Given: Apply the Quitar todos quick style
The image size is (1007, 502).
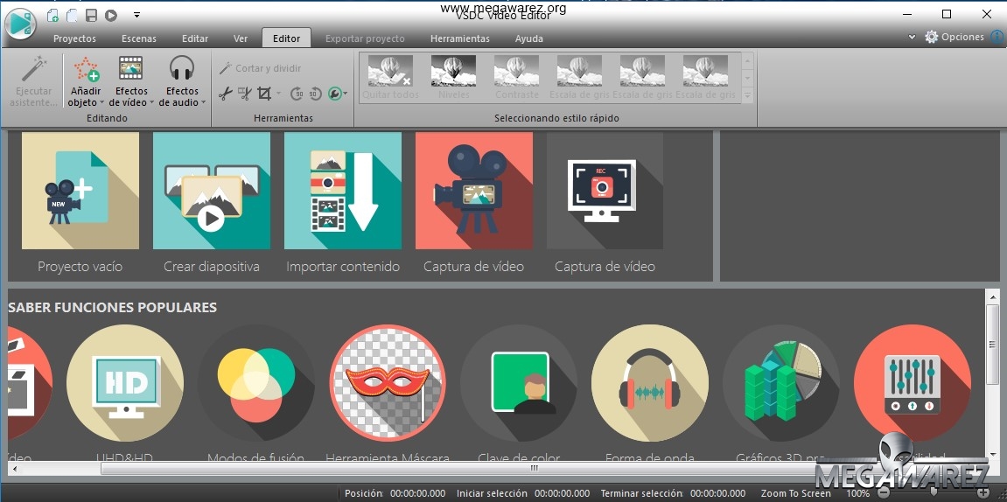Looking at the screenshot, I should click(390, 77).
